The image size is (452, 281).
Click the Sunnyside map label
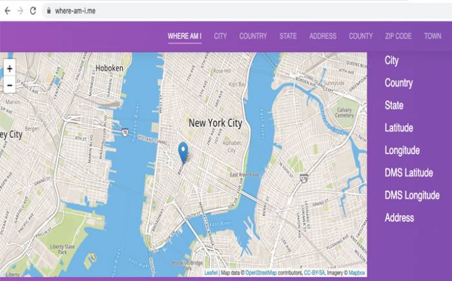click(334, 83)
